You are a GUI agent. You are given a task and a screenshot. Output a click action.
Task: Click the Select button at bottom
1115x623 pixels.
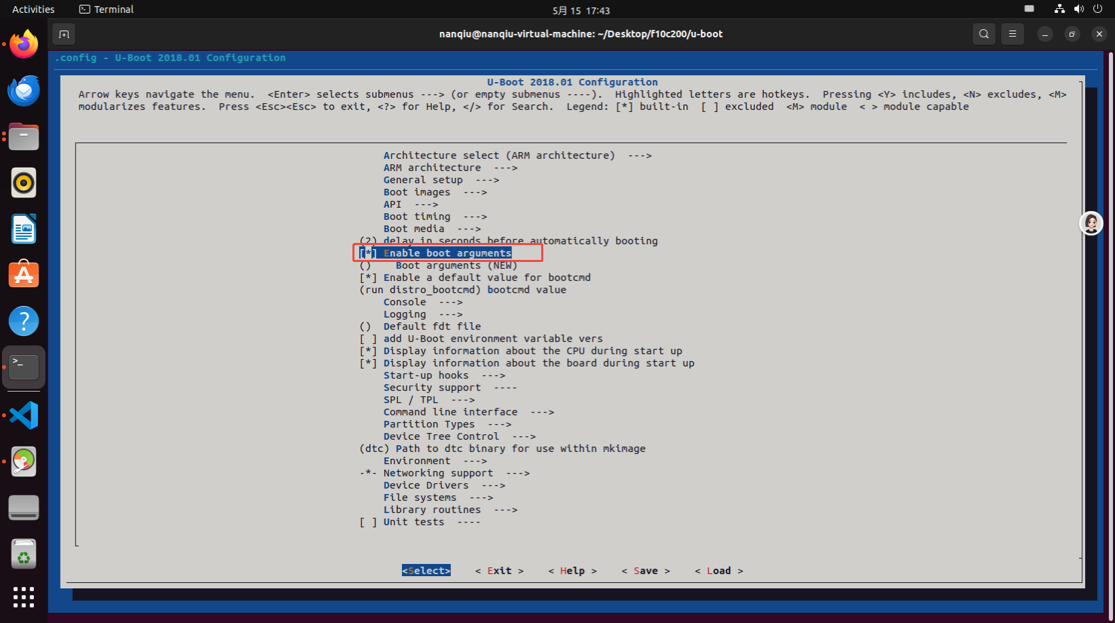(x=426, y=571)
